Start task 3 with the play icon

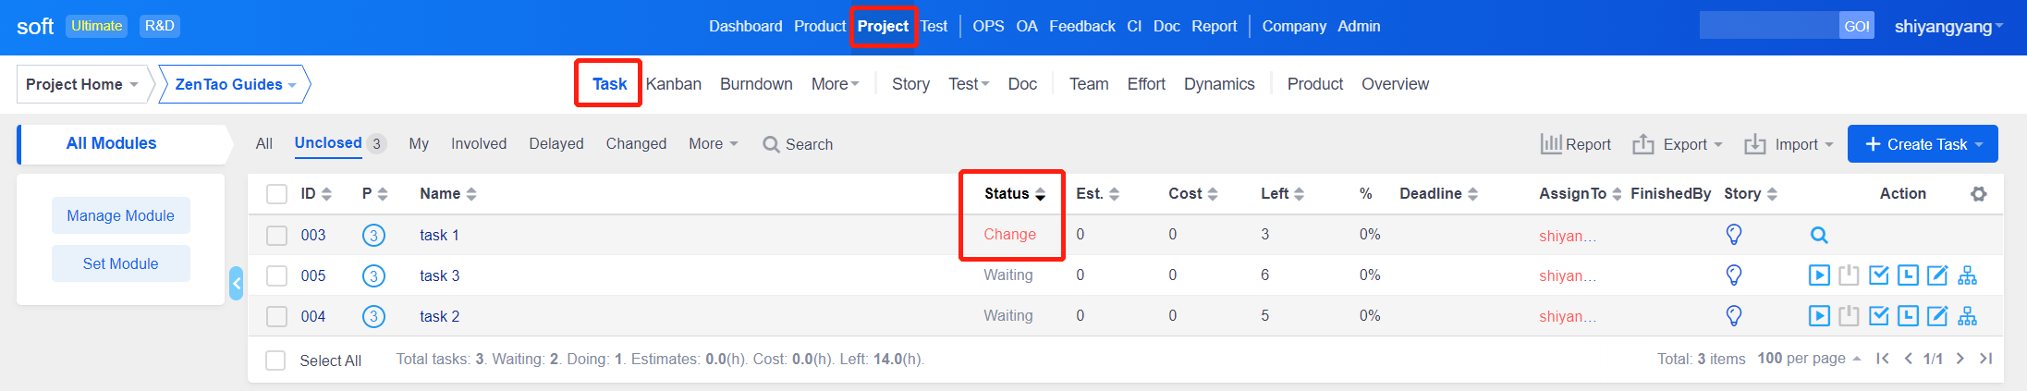pyautogui.click(x=1818, y=275)
